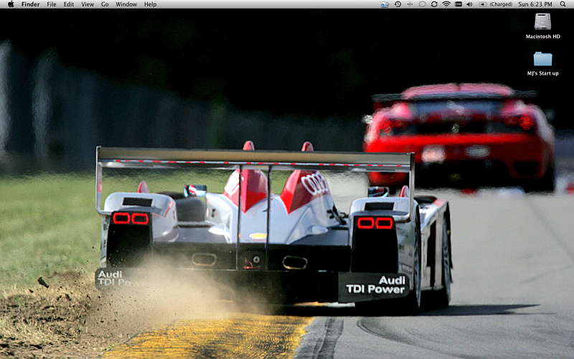This screenshot has height=359, width=574.
Task: Click the Sun 6:23 PM clock
Action: 535,4
